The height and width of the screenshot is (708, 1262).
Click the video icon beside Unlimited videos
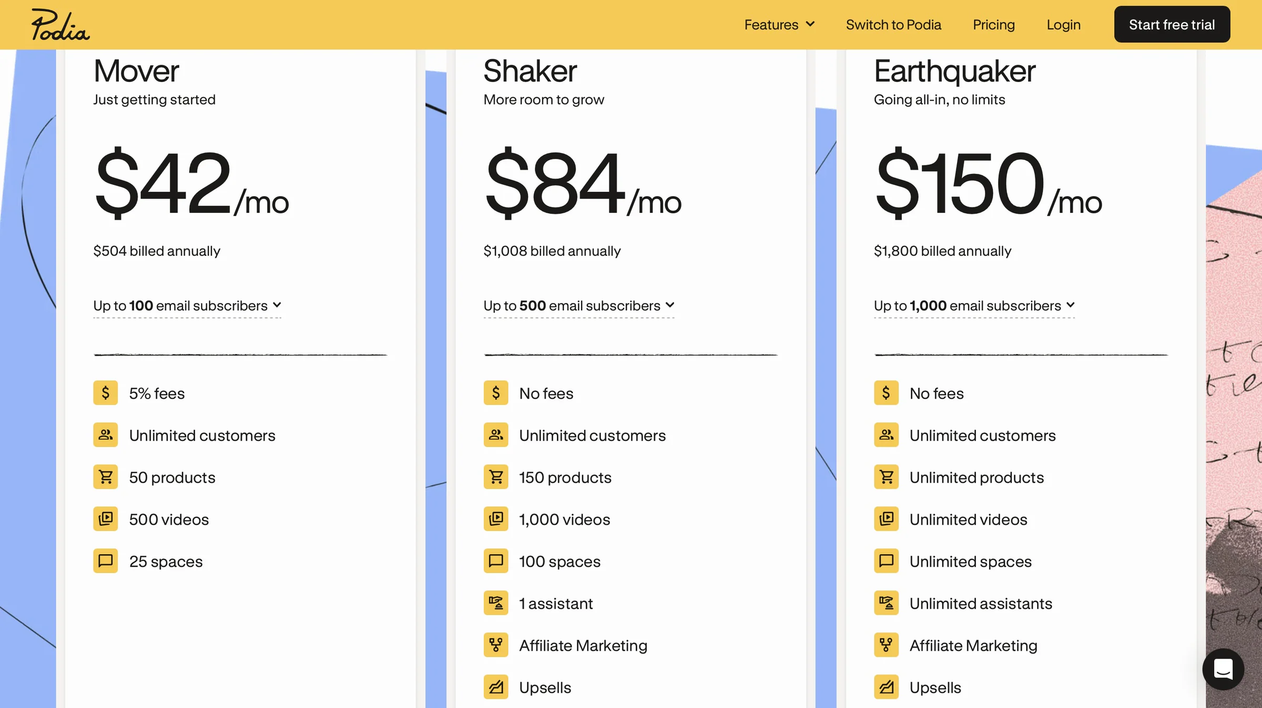[886, 519]
